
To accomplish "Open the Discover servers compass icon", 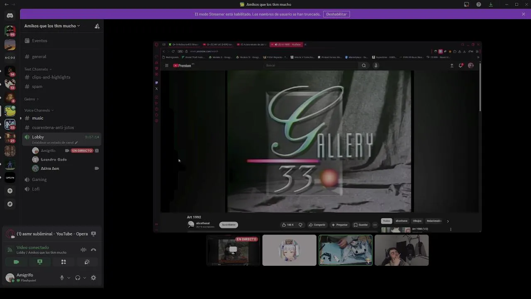I will pyautogui.click(x=10, y=204).
